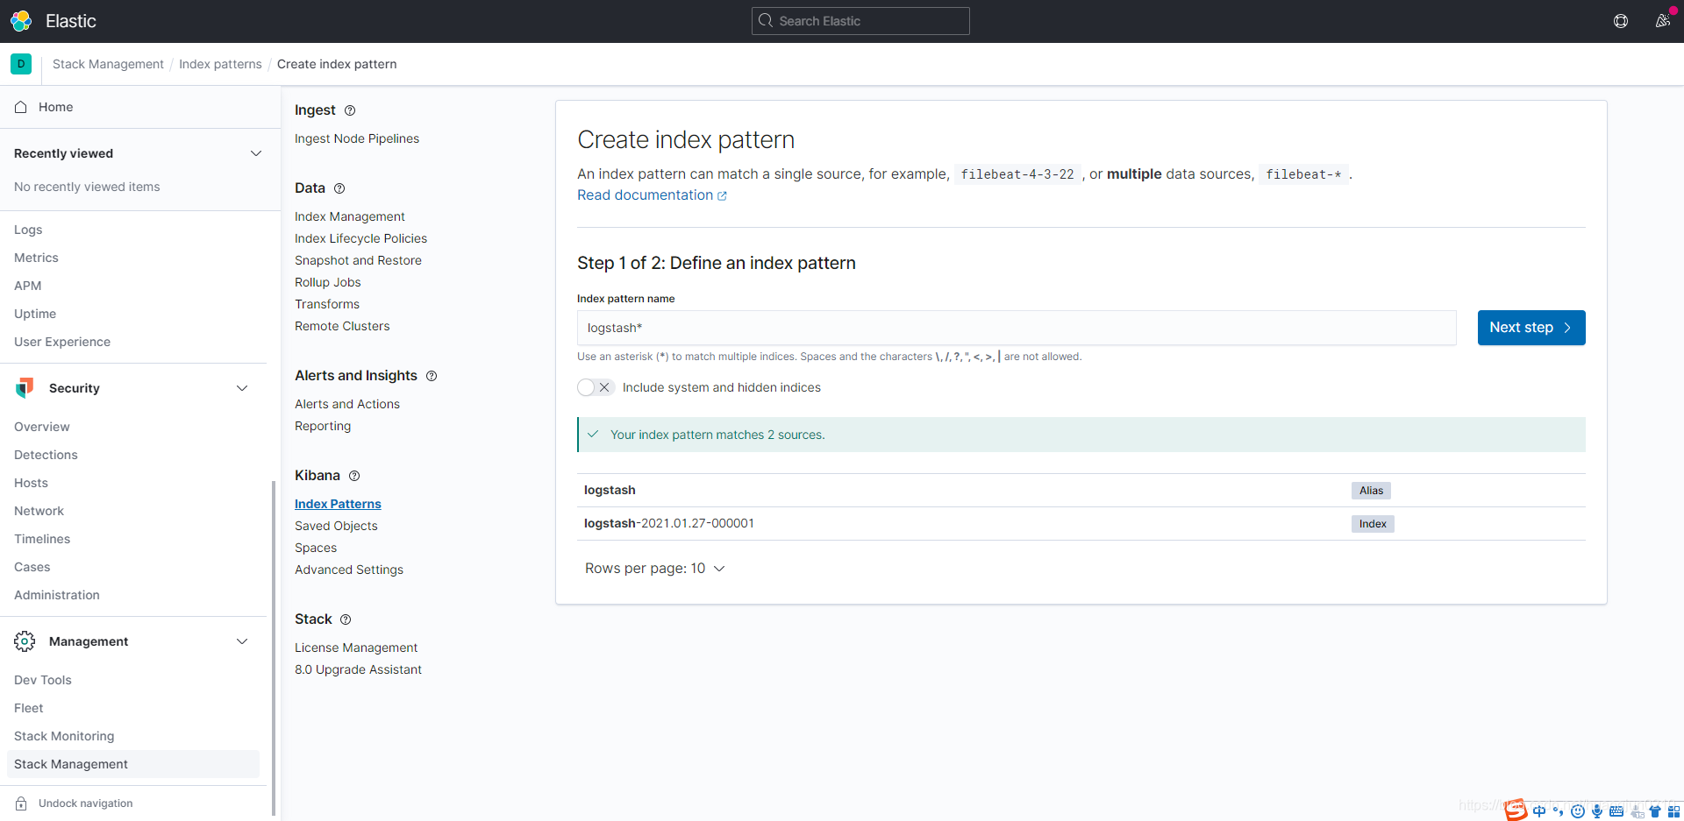Open the Rows per page dropdown
The width and height of the screenshot is (1684, 821).
655,569
